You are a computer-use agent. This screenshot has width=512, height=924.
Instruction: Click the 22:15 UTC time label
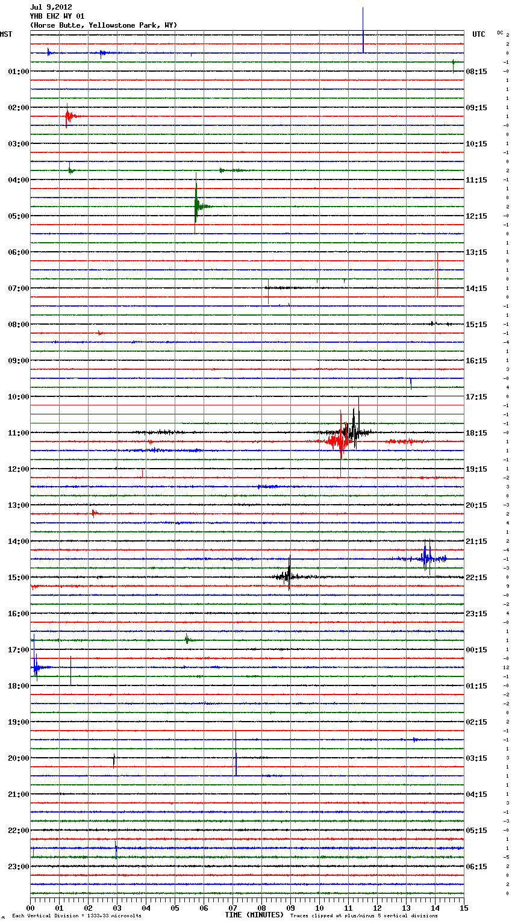(476, 578)
